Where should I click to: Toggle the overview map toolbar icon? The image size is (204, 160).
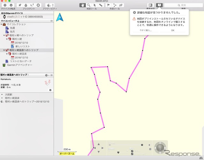click(150, 5)
